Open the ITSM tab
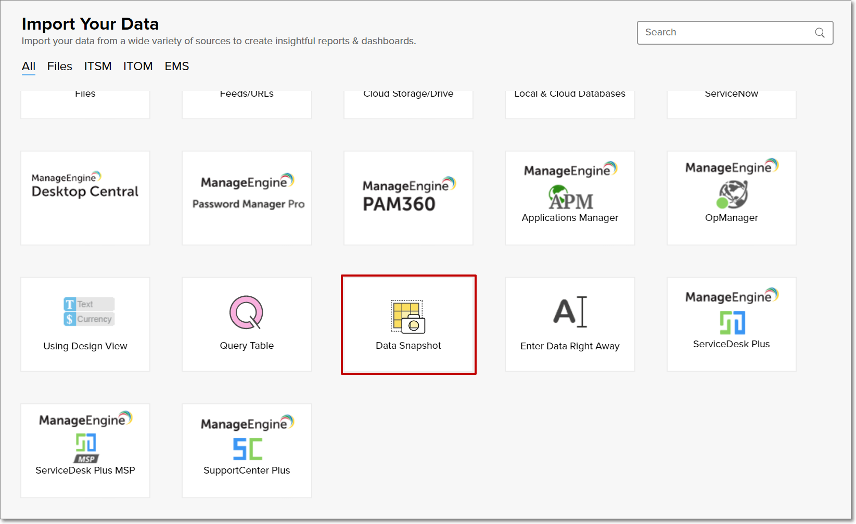The width and height of the screenshot is (856, 524). (x=98, y=67)
